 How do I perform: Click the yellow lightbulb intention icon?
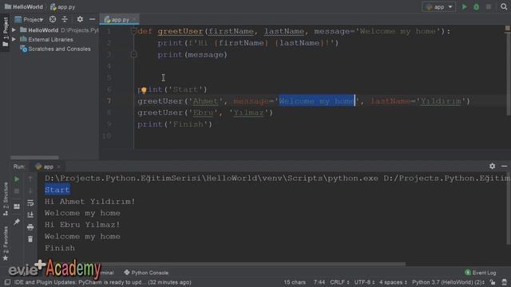point(144,90)
